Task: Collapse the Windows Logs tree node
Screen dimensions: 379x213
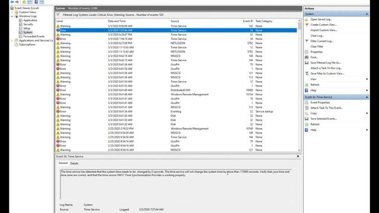Action: click(x=12, y=16)
